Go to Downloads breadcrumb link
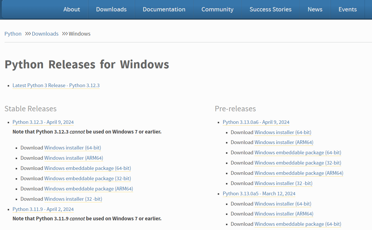Image resolution: width=372 pixels, height=230 pixels. [45, 34]
